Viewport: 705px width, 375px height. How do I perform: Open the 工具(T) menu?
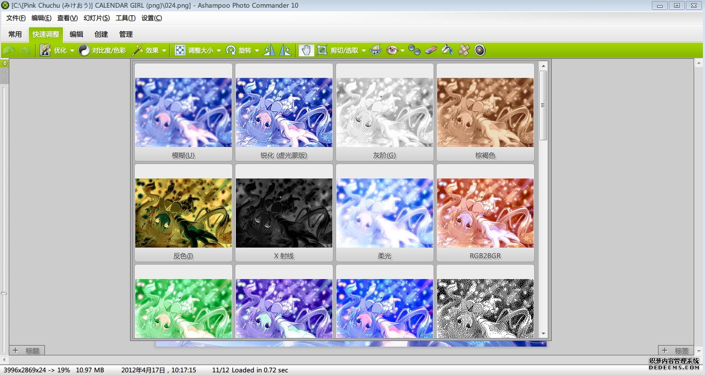[125, 18]
